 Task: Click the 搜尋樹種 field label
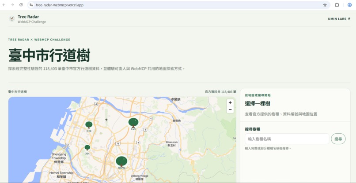[253, 129]
